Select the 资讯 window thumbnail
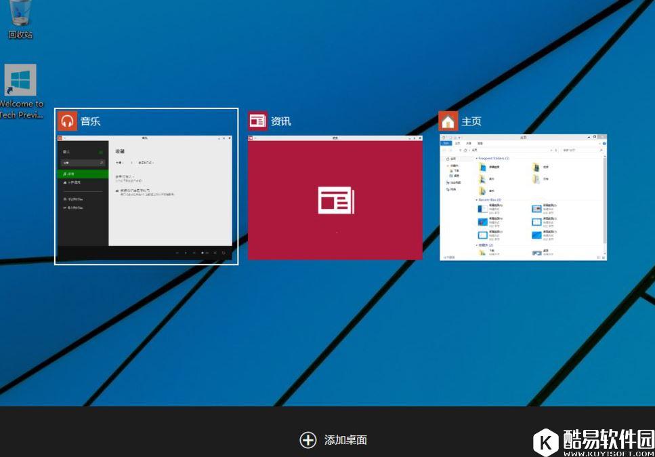The image size is (655, 457). 335,197
